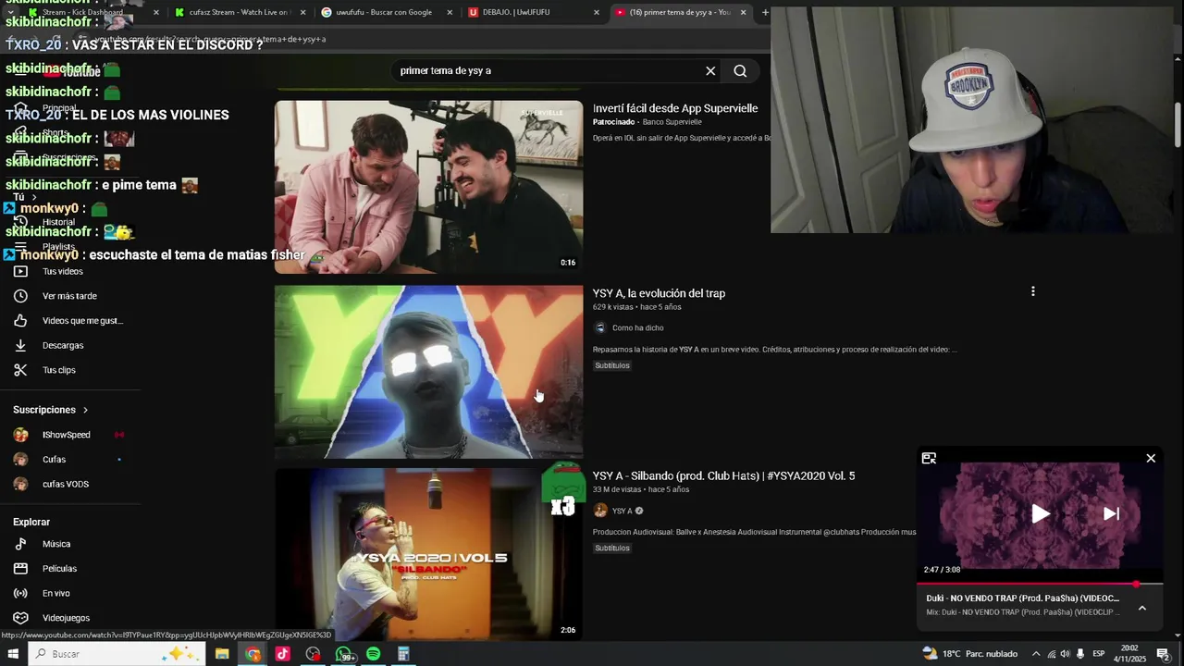Open Ver más tarde playlist
This screenshot has height=666, width=1184.
point(70,296)
